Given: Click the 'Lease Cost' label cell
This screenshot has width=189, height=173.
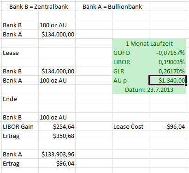Looking at the screenshot, I should pyautogui.click(x=130, y=126).
